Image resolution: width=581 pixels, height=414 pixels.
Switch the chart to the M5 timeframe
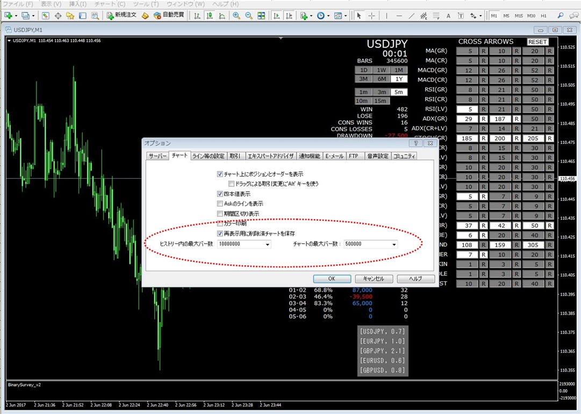tap(506, 16)
